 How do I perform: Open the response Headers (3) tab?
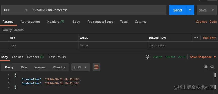tap(35, 57)
